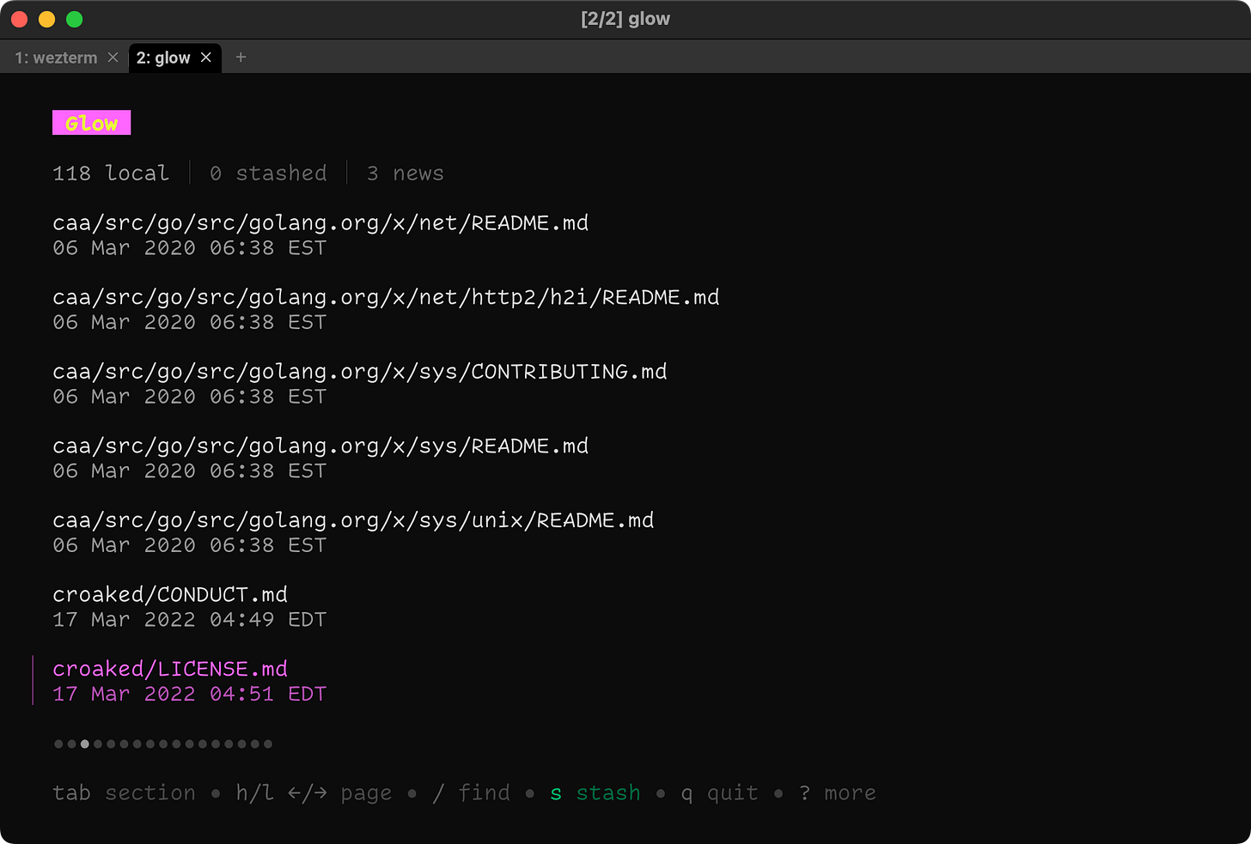Switch to the 1: wezterm tab
This screenshot has height=844, width=1251.
tap(56, 58)
